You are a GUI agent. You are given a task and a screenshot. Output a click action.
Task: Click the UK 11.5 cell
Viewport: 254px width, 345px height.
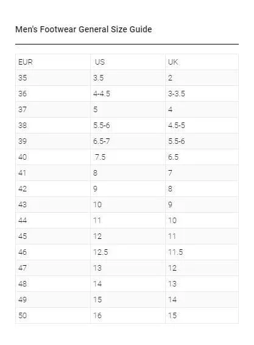point(202,252)
